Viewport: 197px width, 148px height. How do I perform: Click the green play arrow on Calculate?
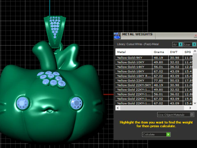(168, 134)
